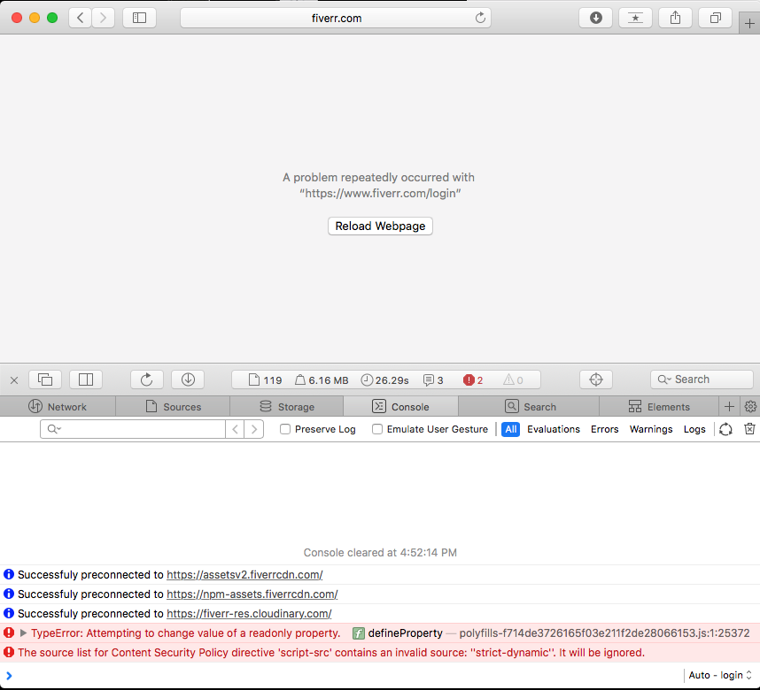The height and width of the screenshot is (690, 760).
Task: Show the 3 log messages indicator
Action: pos(433,380)
